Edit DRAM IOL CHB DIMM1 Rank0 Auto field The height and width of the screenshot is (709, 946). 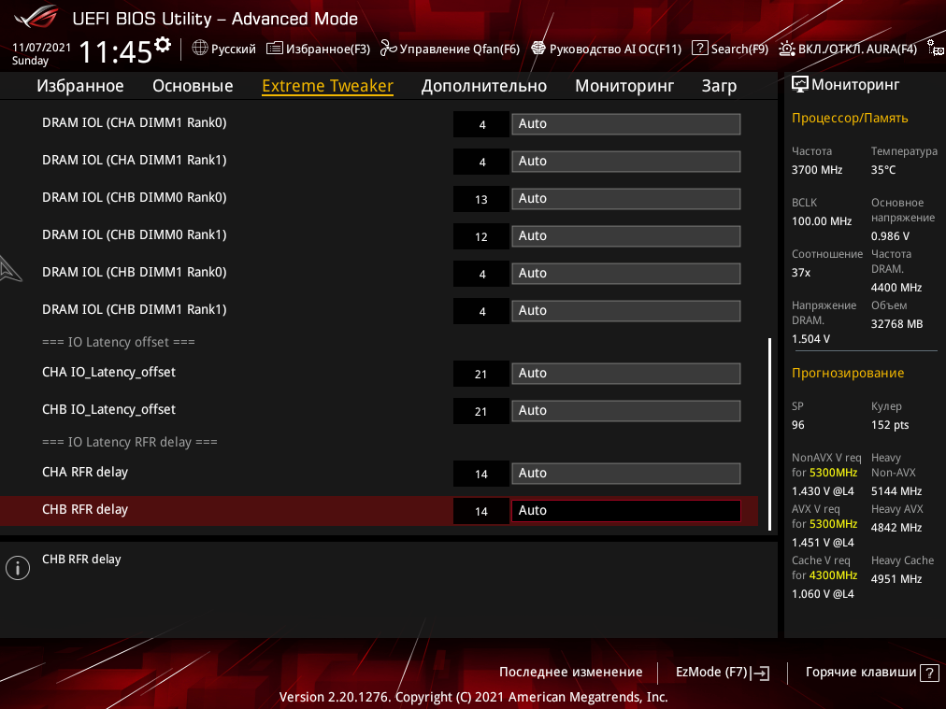click(x=626, y=273)
